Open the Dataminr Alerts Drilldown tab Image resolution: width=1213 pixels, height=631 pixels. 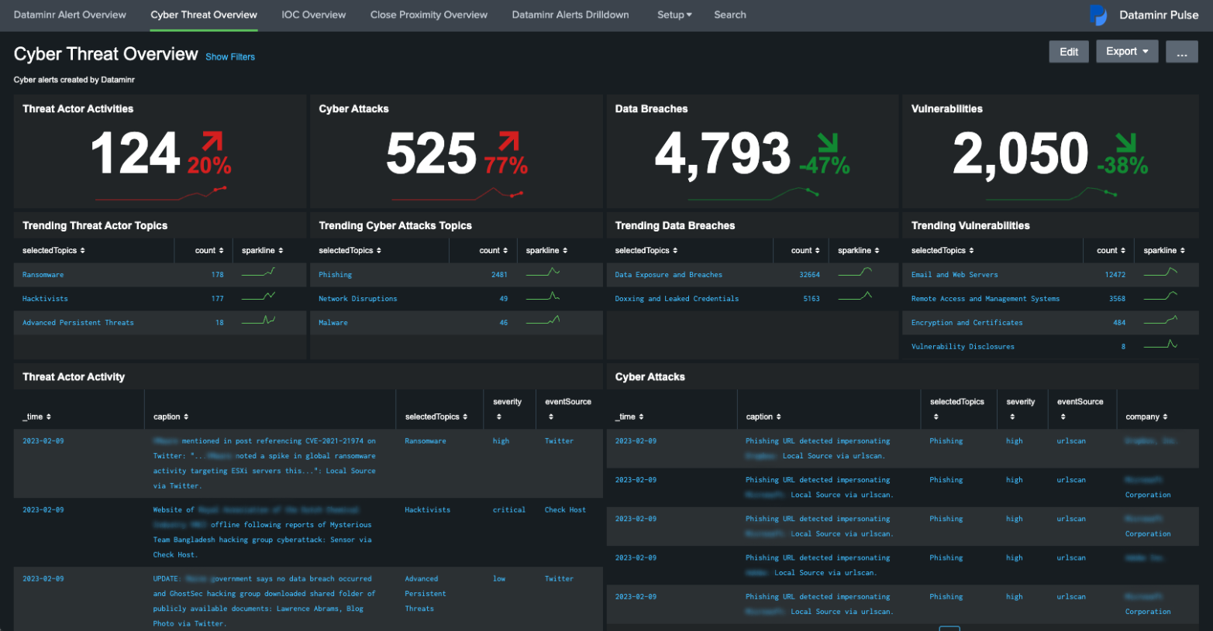(x=570, y=15)
